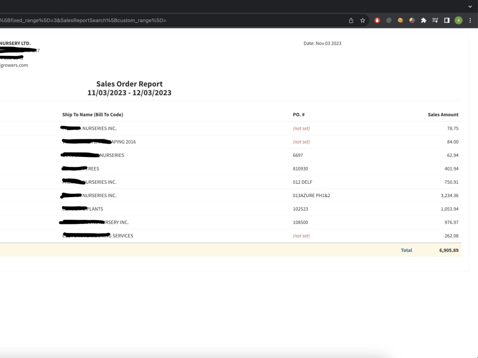The height and width of the screenshot is (358, 478).
Task: Click sales amount 62.94
Action: click(x=453, y=155)
